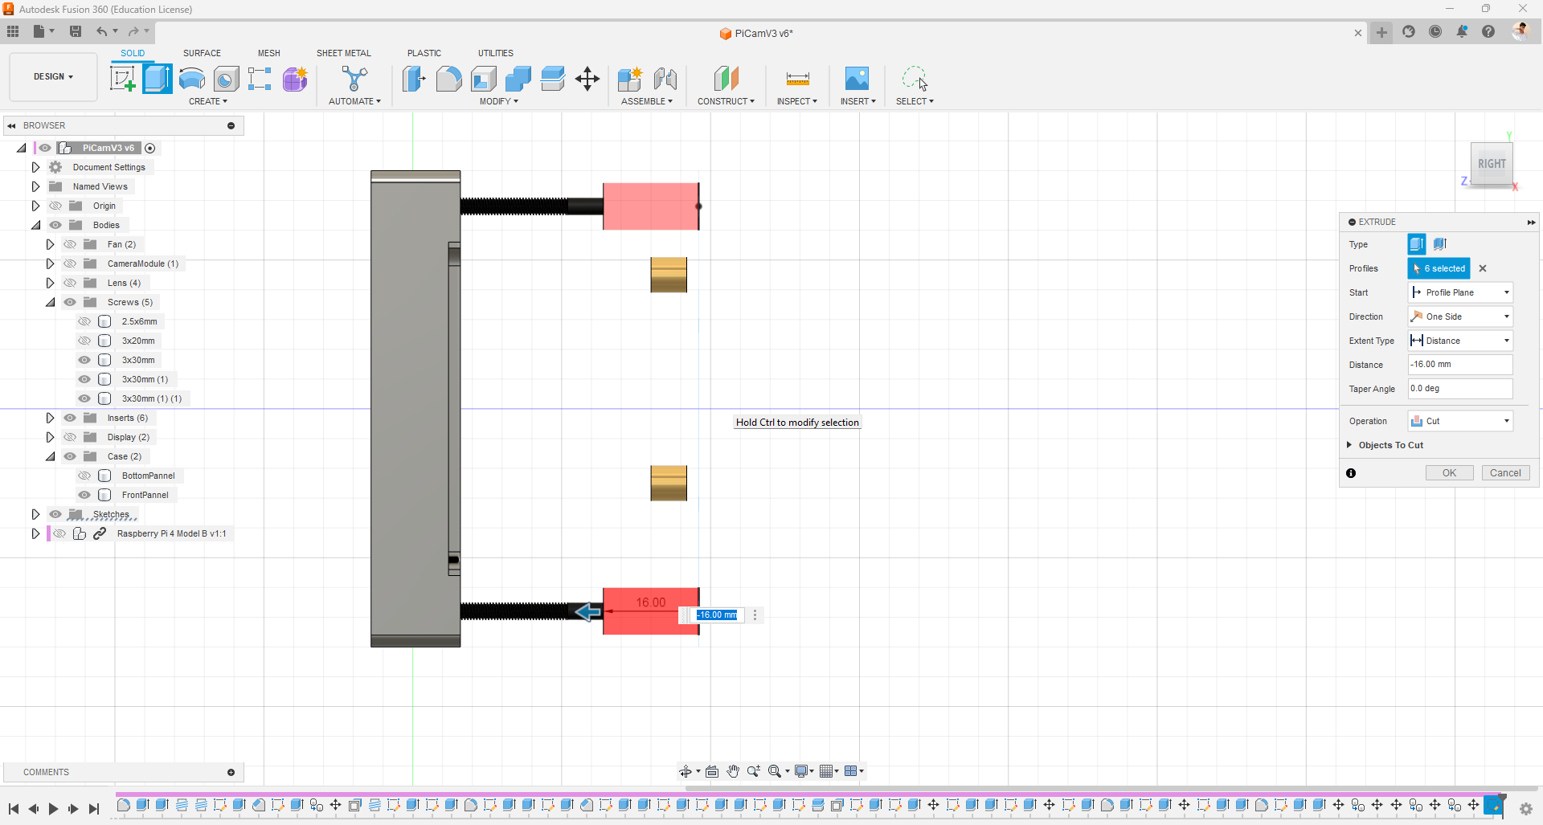Switch to the SHEET METAL tab
The height and width of the screenshot is (825, 1543).
click(344, 53)
